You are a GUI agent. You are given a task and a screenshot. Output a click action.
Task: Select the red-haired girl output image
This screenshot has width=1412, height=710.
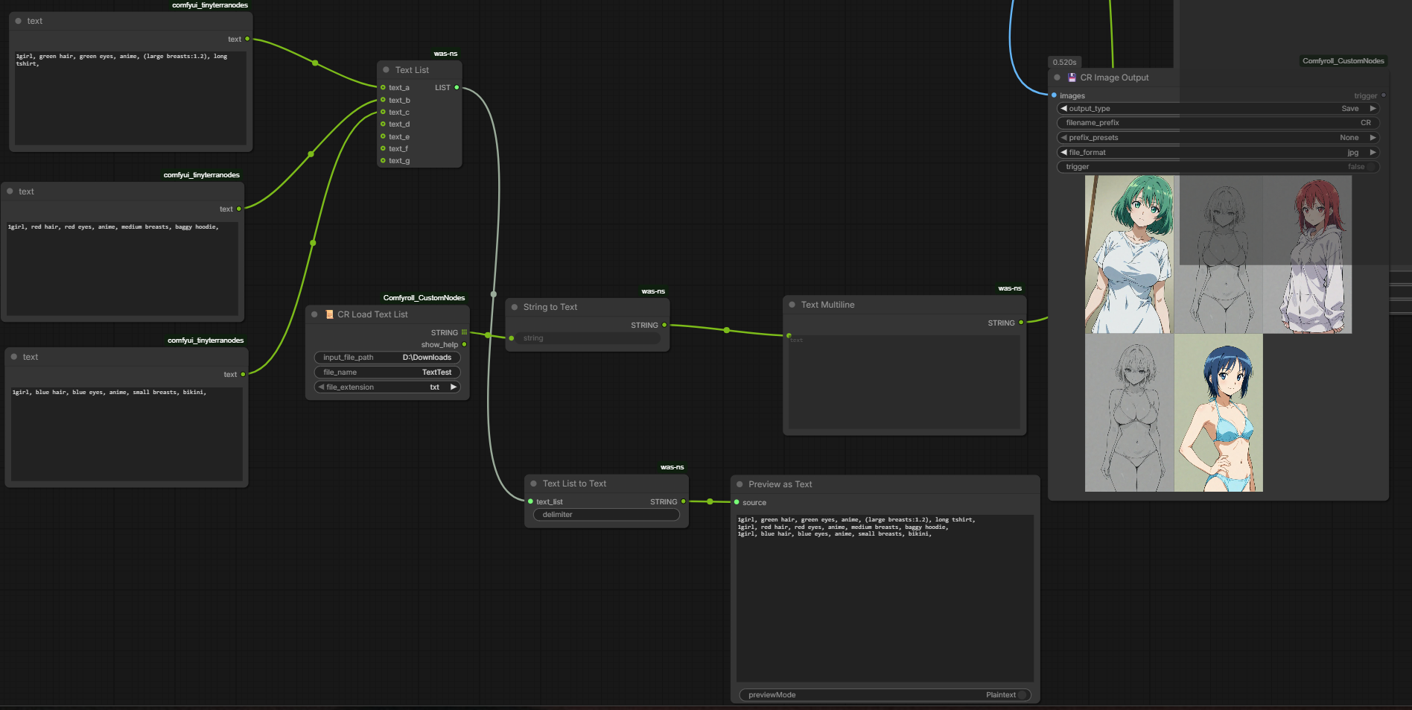(1307, 255)
